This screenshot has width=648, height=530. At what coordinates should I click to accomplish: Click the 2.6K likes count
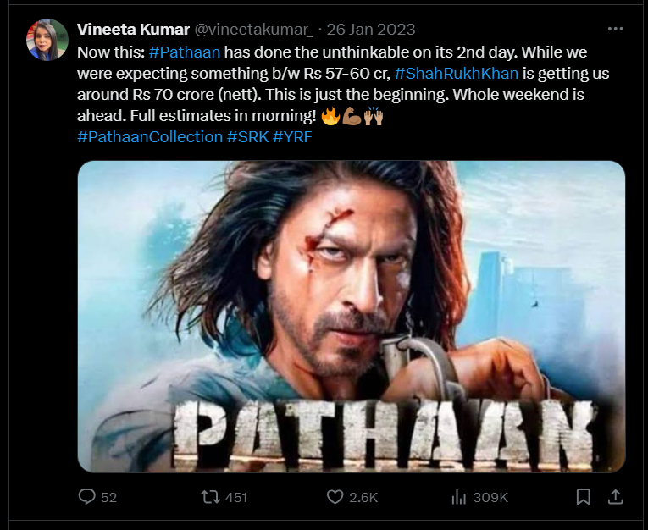click(x=363, y=497)
